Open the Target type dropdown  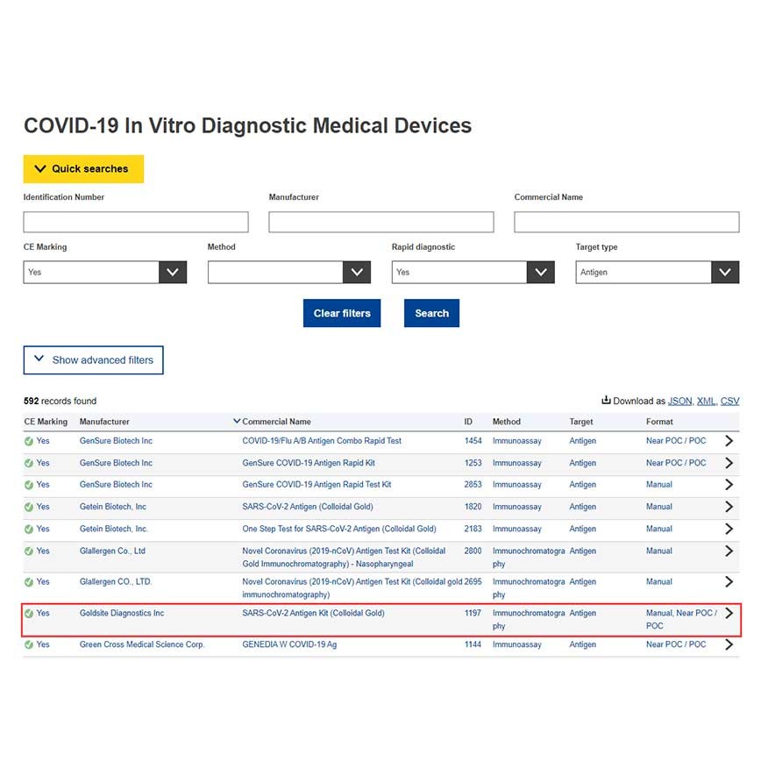pos(658,273)
